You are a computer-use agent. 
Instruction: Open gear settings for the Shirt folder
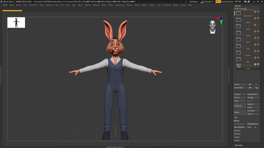tap(255, 38)
